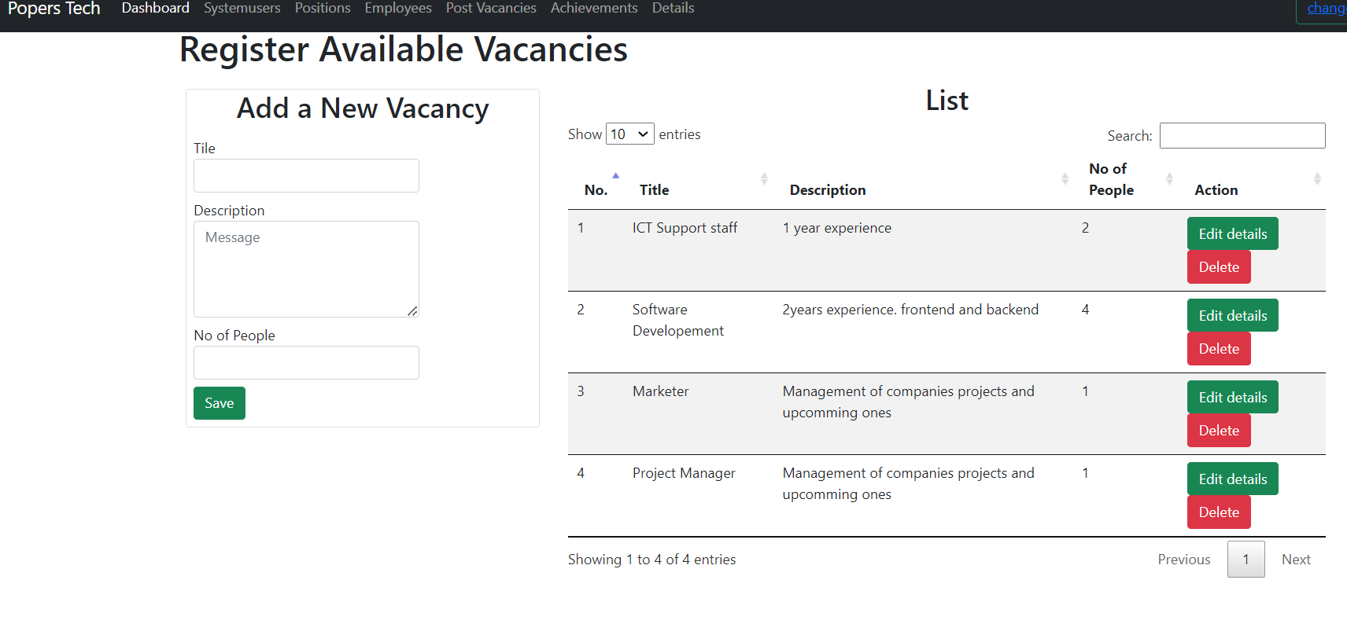Select the 'Showing 1 to 4 of 4 entries' text
Viewport: 1347px width, 635px height.
coord(652,560)
